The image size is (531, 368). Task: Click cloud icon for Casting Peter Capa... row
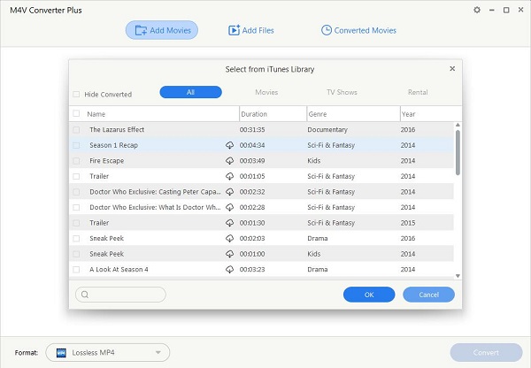click(x=229, y=192)
